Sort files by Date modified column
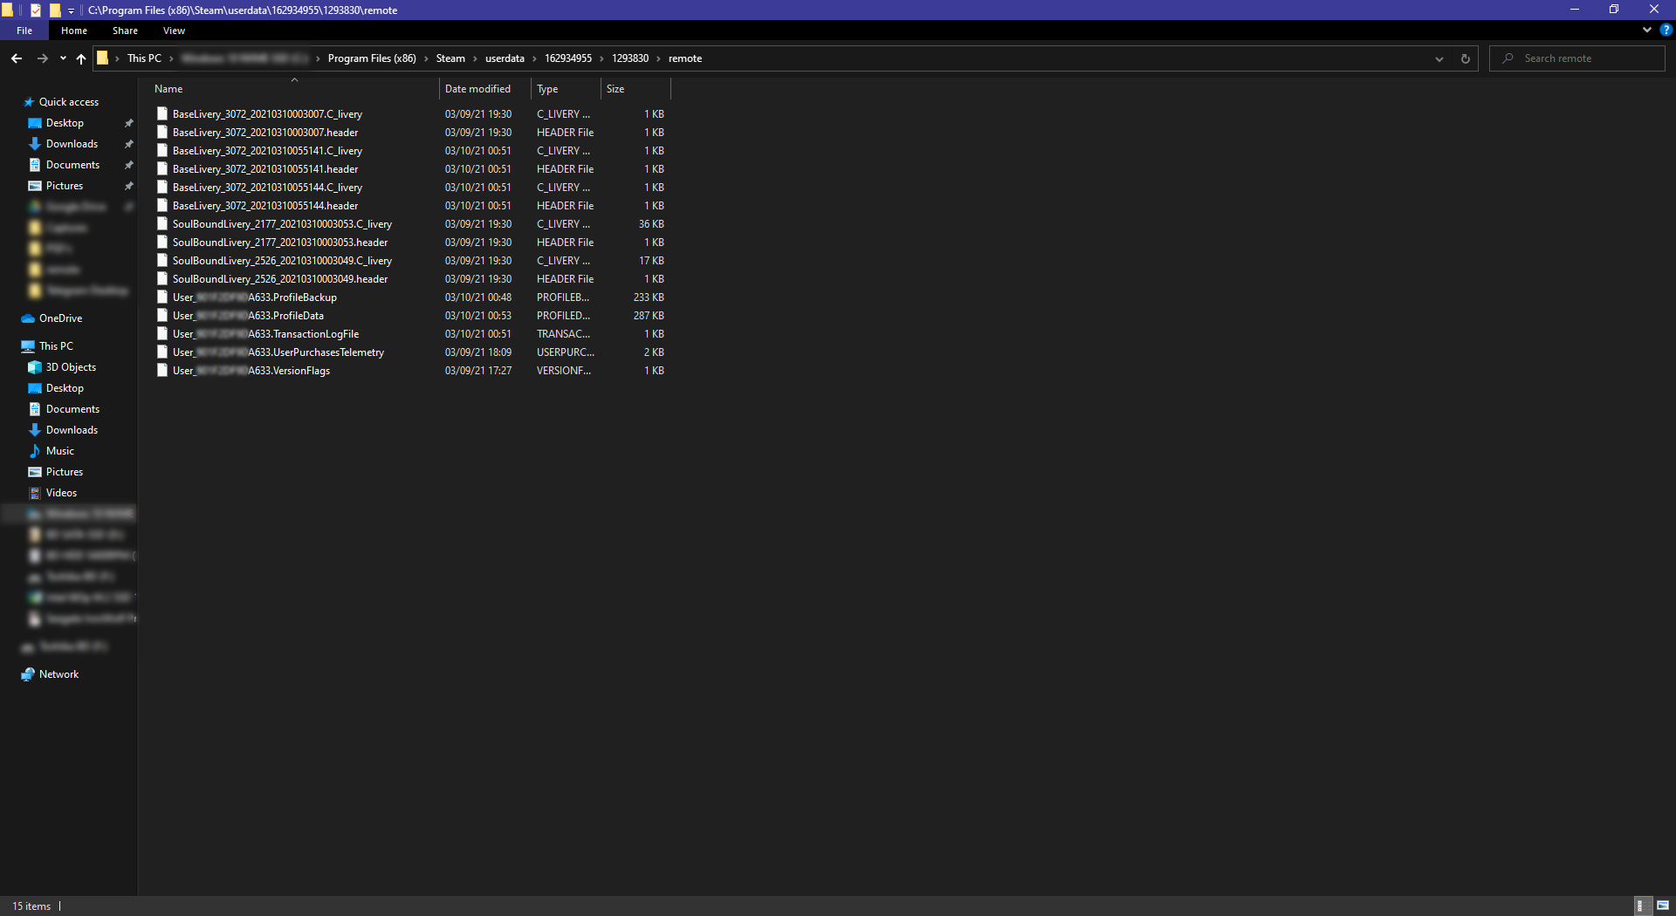The height and width of the screenshot is (916, 1676). (477, 89)
